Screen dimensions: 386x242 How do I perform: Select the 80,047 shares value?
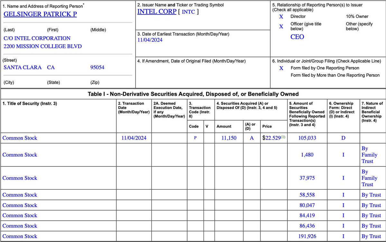point(307,205)
